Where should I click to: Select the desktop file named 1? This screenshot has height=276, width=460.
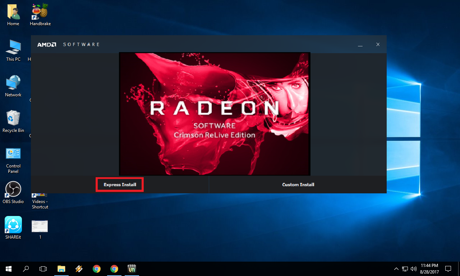[x=40, y=229]
